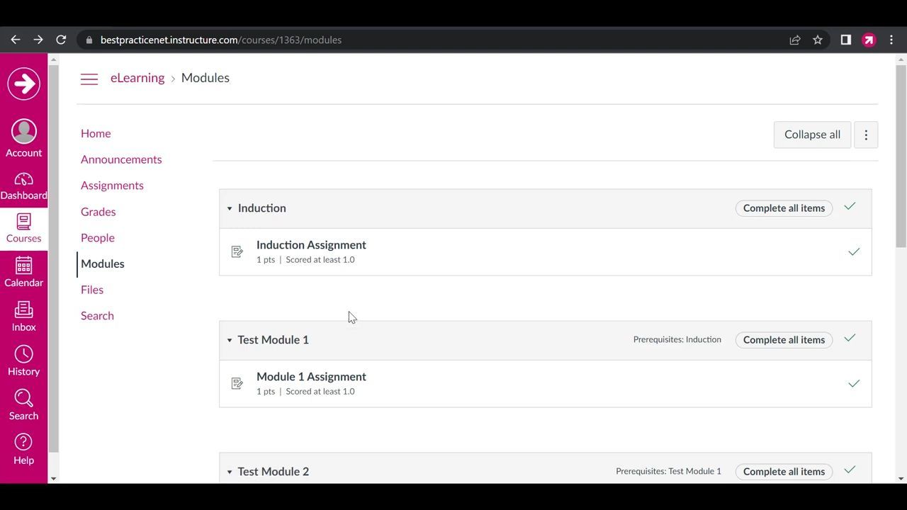Open the three-dot modules options menu
This screenshot has height=510, width=907.
(x=866, y=135)
